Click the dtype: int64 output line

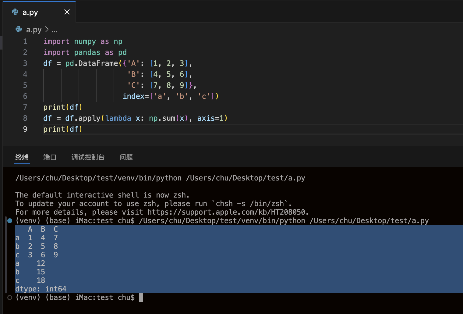pyautogui.click(x=41, y=289)
